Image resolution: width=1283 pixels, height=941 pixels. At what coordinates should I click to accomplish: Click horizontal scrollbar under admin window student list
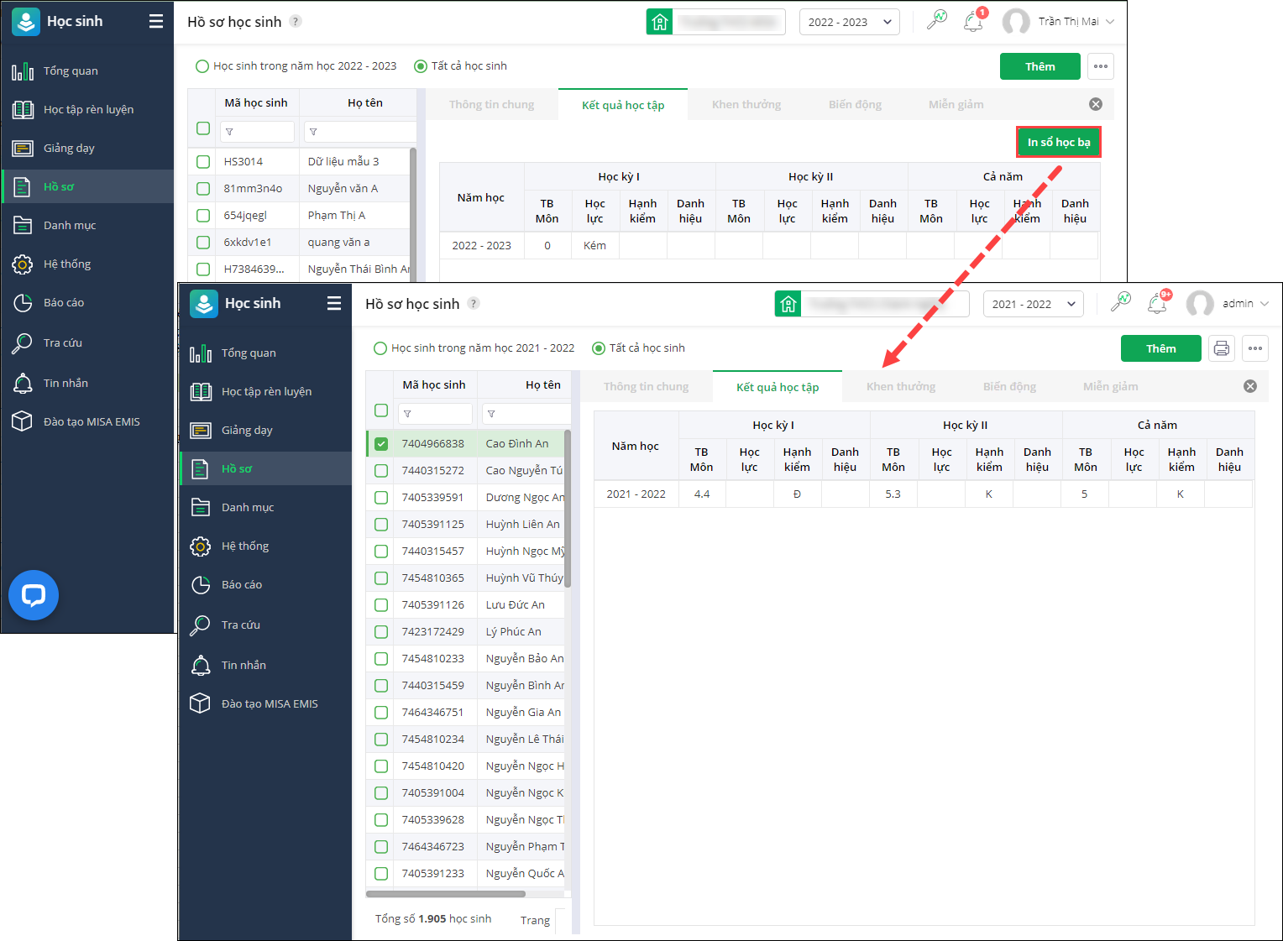[x=446, y=894]
